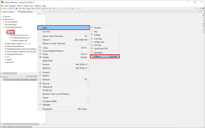
Task: Open the New submenu in context menu
Action: [64, 28]
